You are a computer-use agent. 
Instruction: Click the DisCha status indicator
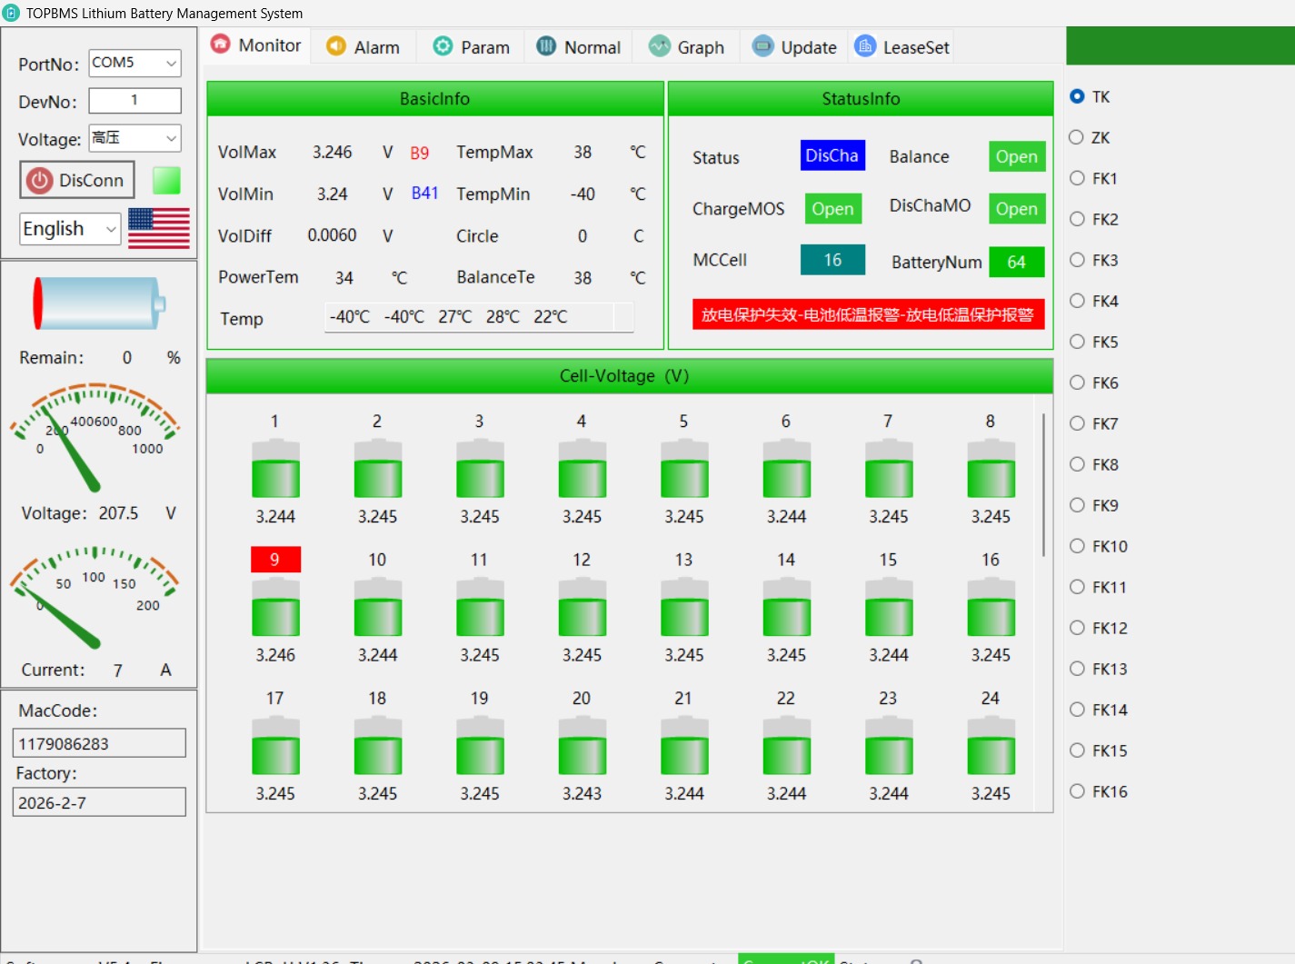point(832,155)
